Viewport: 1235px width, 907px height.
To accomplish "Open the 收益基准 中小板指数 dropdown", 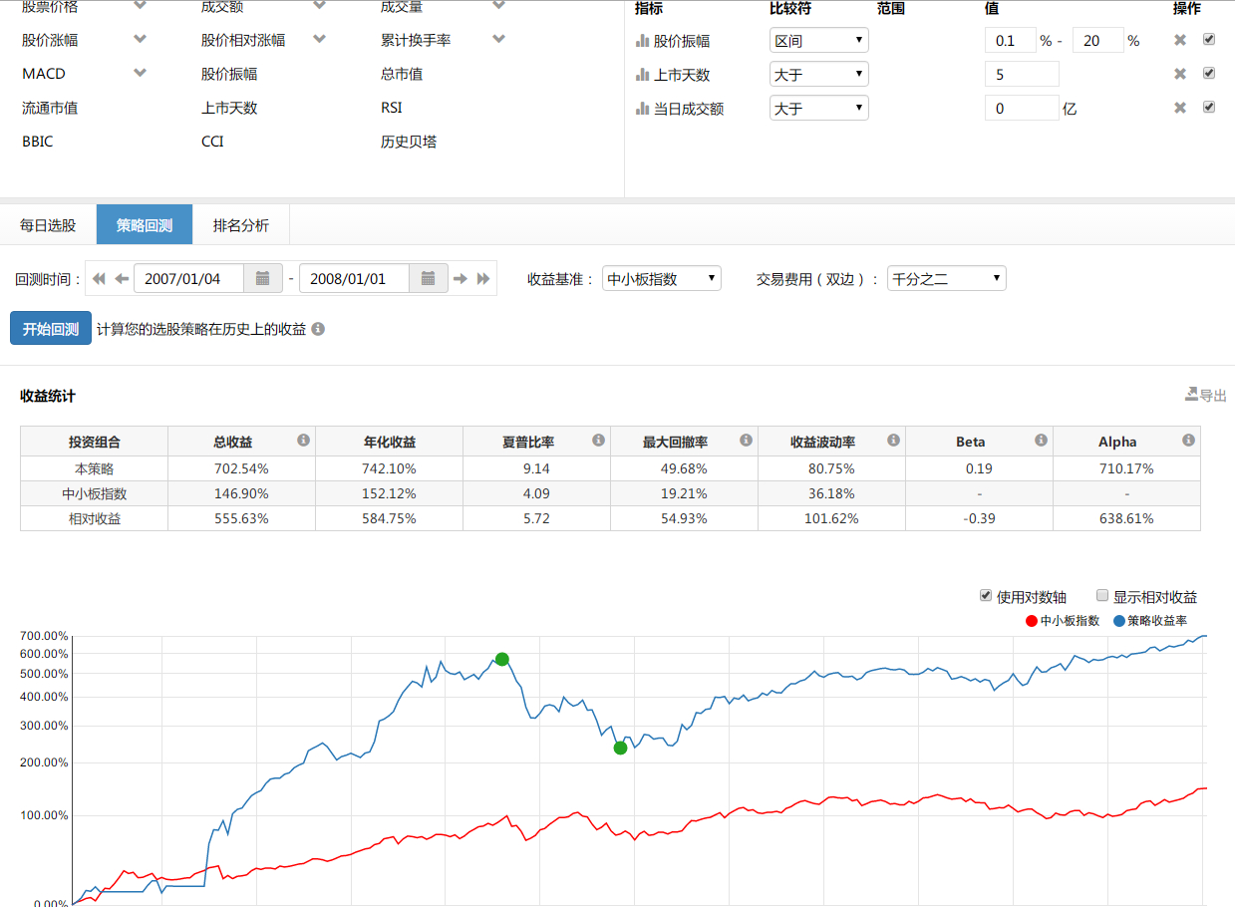I will coord(661,279).
